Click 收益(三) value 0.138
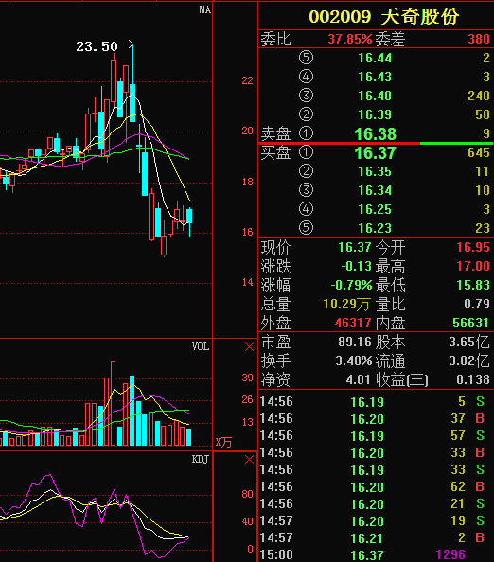Screen dimensions: 494x562 (473, 379)
